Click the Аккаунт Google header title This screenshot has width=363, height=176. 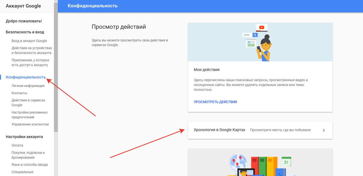(23, 6)
